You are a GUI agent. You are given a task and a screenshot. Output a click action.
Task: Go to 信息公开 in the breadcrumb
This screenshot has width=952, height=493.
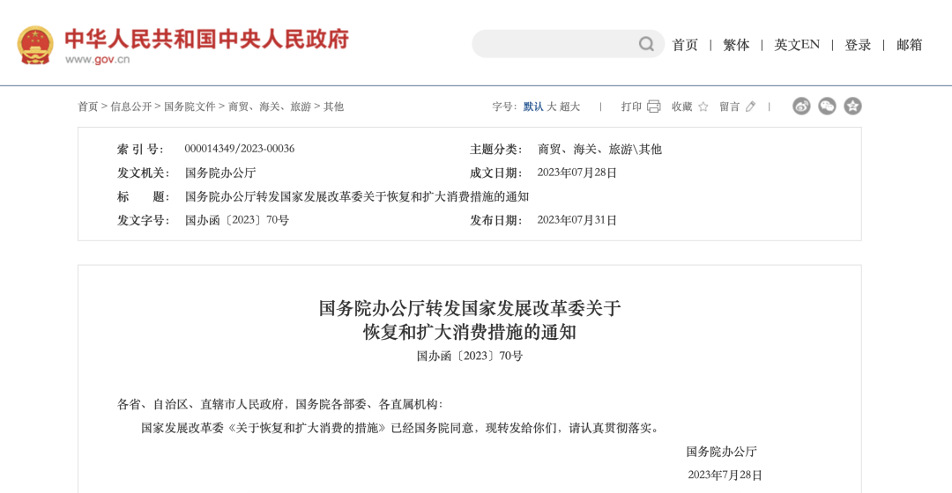131,107
